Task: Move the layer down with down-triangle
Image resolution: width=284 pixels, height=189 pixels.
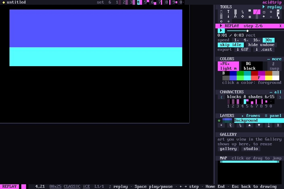Action: (259, 125)
